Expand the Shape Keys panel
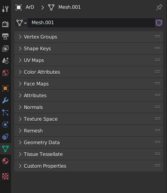This screenshot has height=193, width=167. pos(88,48)
